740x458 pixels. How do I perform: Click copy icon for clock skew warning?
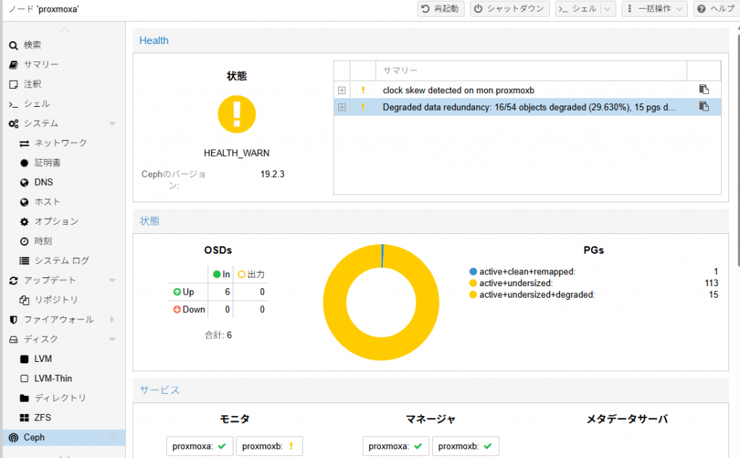click(x=703, y=90)
